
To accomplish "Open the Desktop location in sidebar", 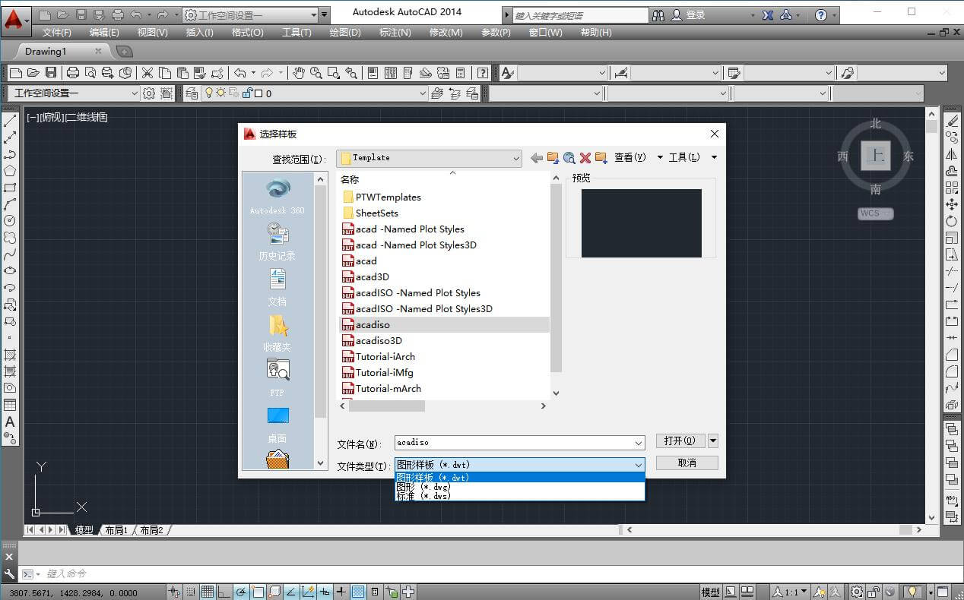I will pyautogui.click(x=277, y=424).
